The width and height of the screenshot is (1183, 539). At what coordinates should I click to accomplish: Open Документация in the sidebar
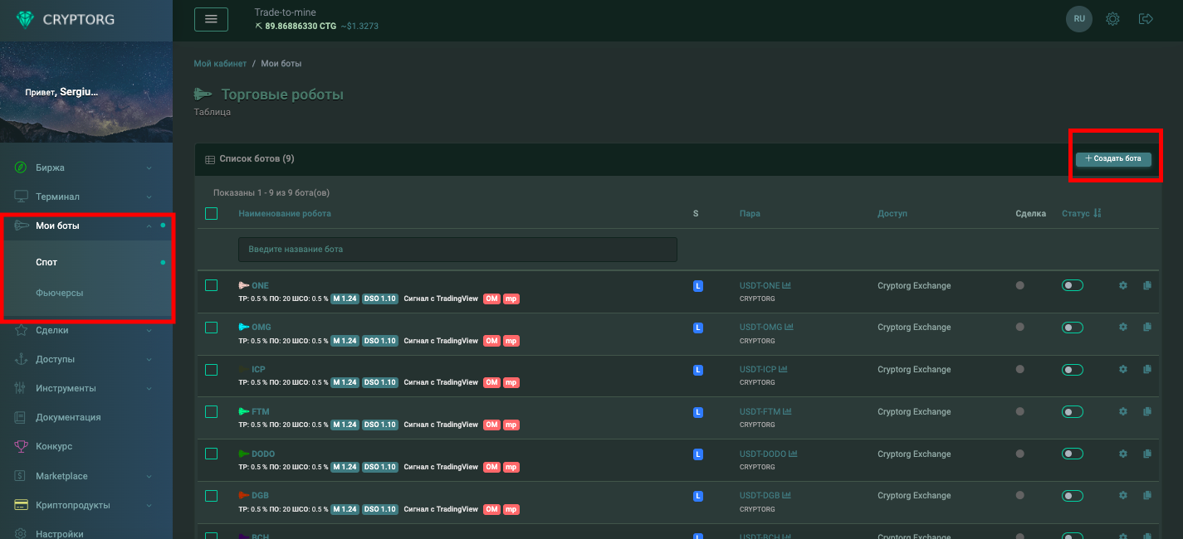[x=68, y=417]
